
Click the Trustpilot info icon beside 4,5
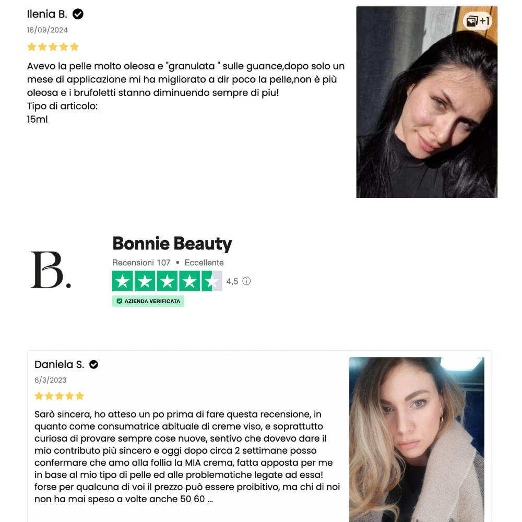(x=246, y=281)
